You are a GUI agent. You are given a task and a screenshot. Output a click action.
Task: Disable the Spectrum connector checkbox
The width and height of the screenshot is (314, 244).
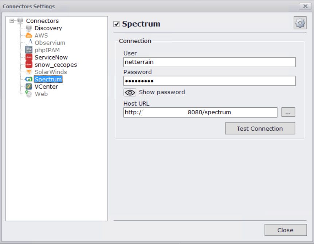coord(117,24)
